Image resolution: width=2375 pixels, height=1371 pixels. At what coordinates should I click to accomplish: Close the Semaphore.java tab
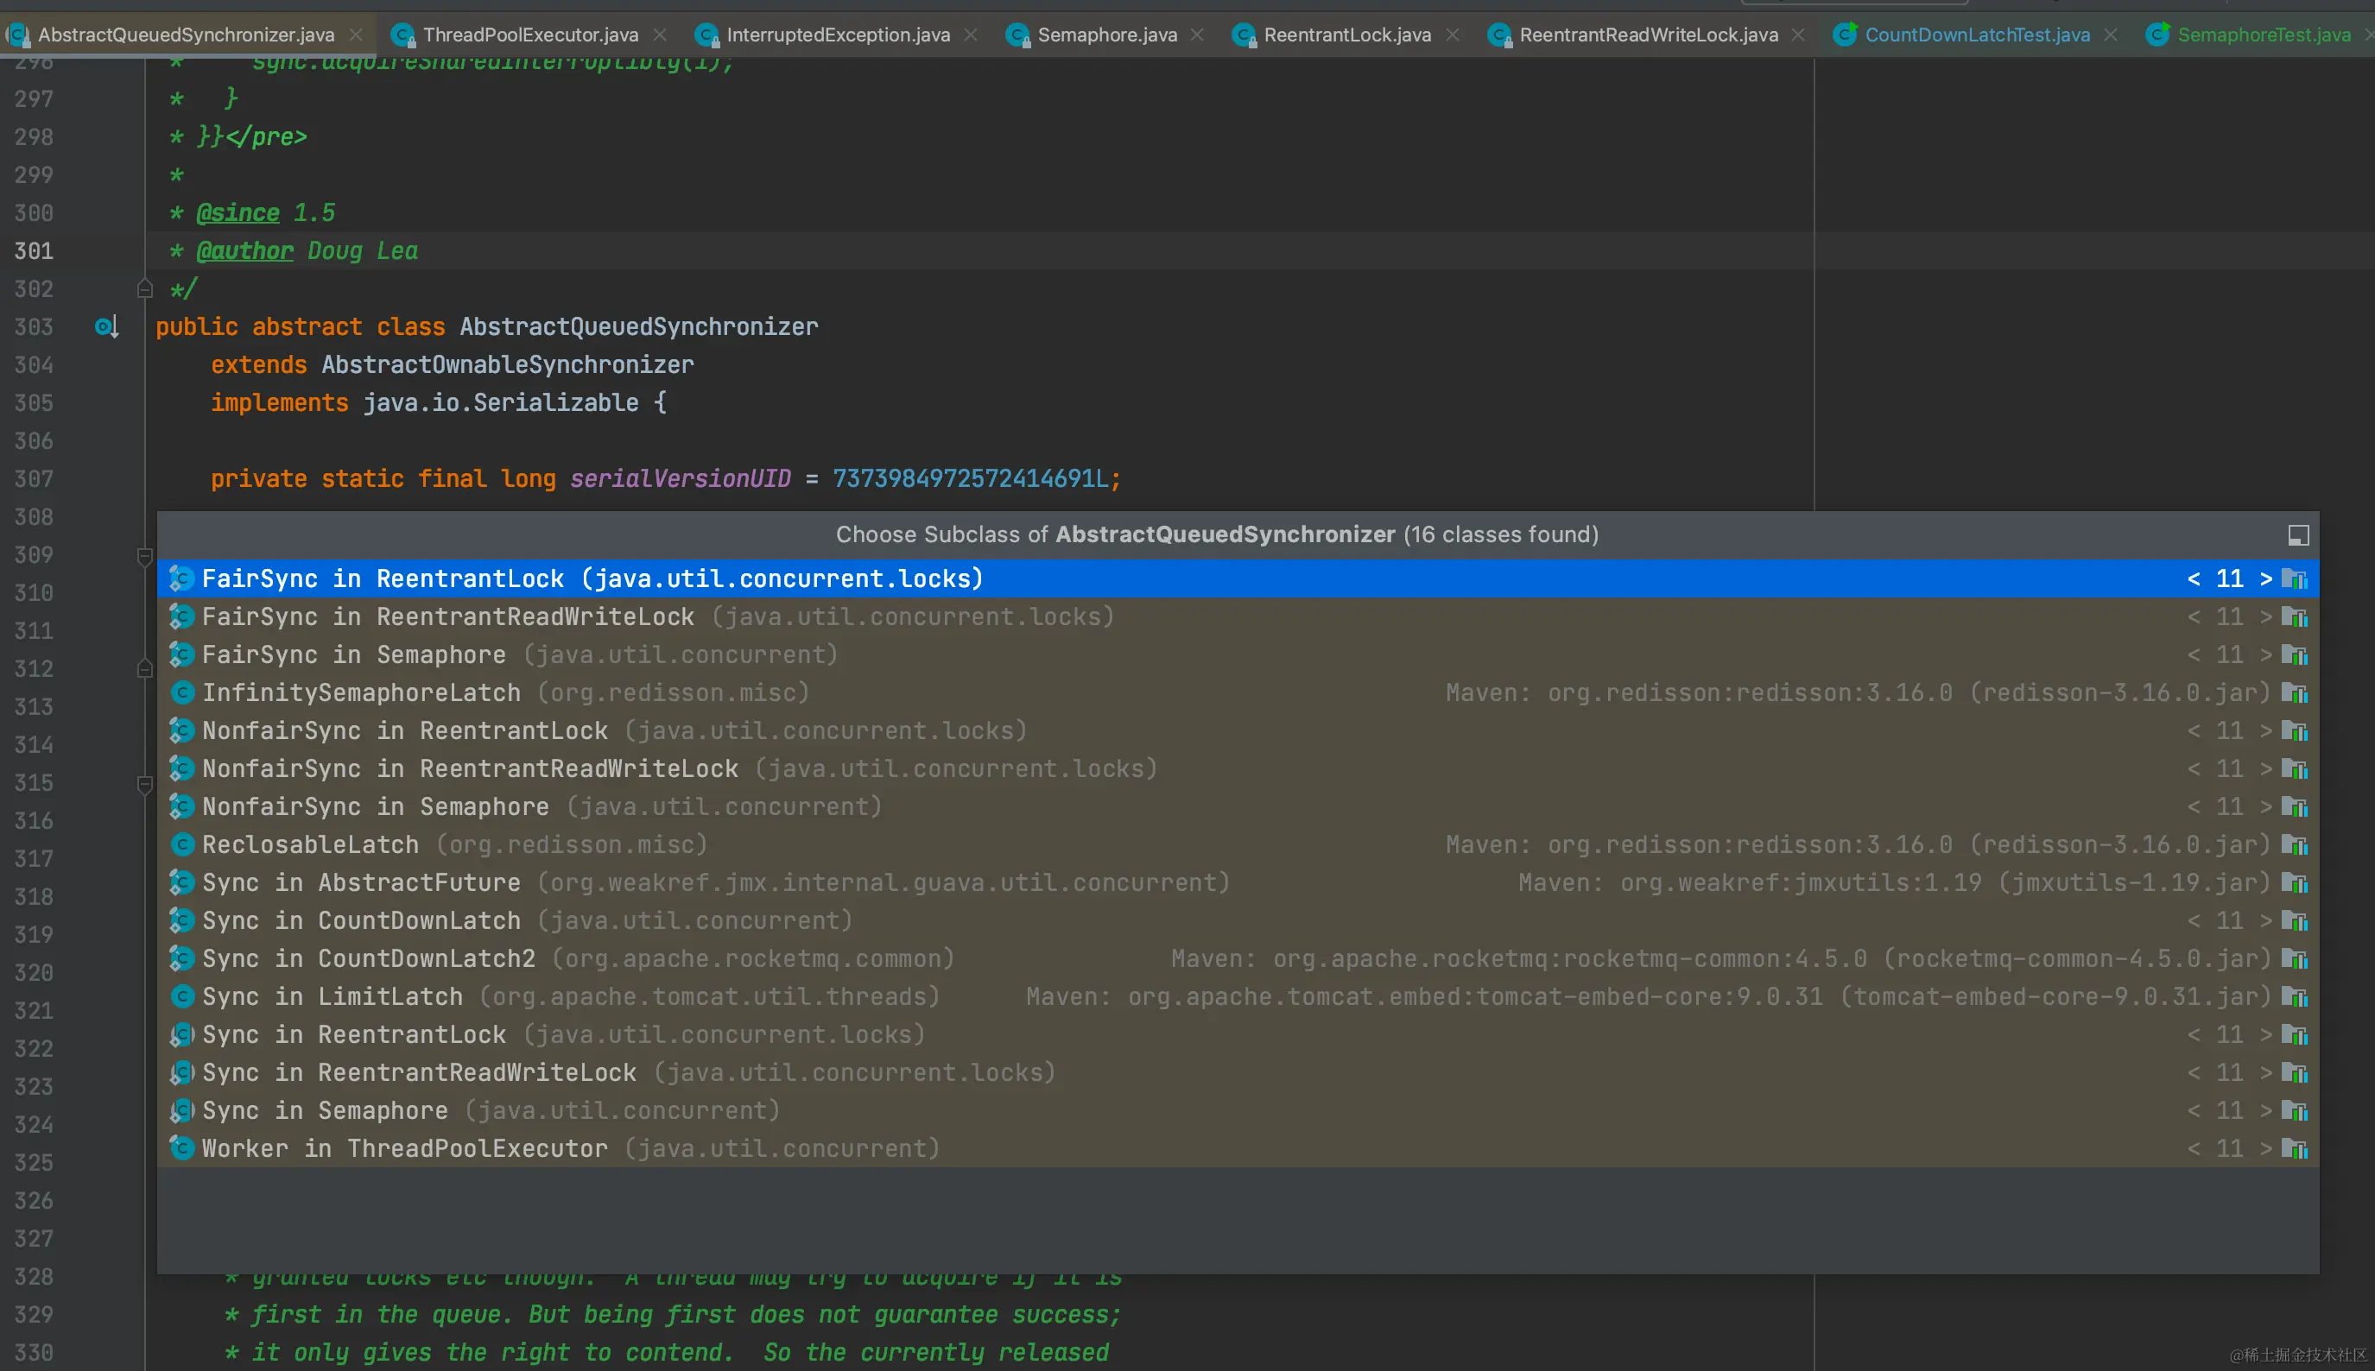pos(1197,35)
